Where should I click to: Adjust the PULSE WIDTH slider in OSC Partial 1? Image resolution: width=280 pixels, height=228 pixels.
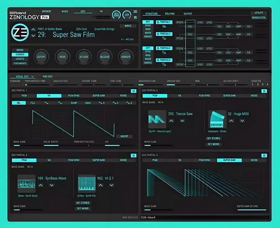pyautogui.click(x=59, y=146)
